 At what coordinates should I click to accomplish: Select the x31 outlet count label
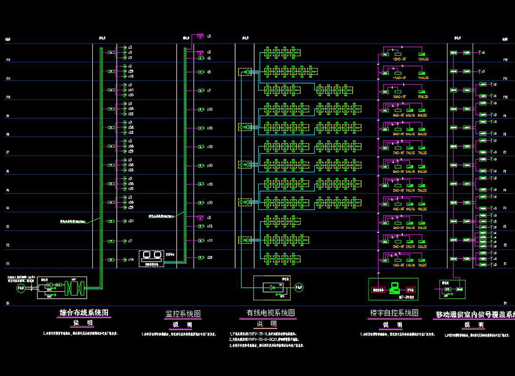tap(131, 221)
